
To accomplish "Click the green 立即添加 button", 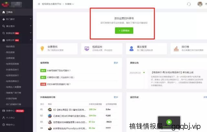I will pyautogui.click(x=124, y=31).
